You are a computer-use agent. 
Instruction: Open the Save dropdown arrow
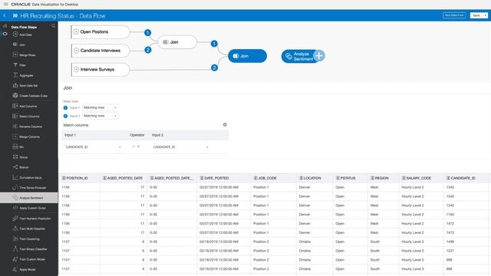486,15
